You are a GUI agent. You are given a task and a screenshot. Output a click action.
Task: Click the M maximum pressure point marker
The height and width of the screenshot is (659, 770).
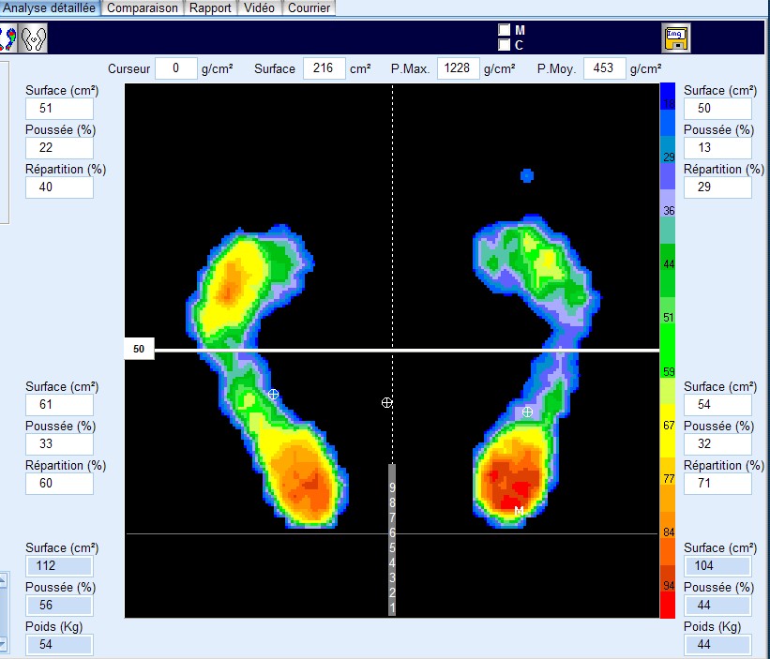[x=518, y=510]
